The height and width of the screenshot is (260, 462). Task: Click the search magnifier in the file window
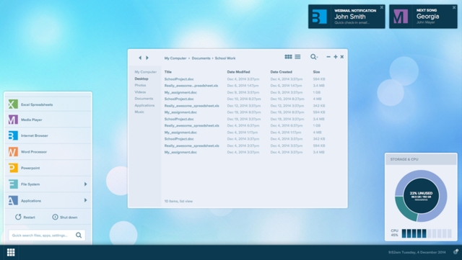tap(313, 57)
